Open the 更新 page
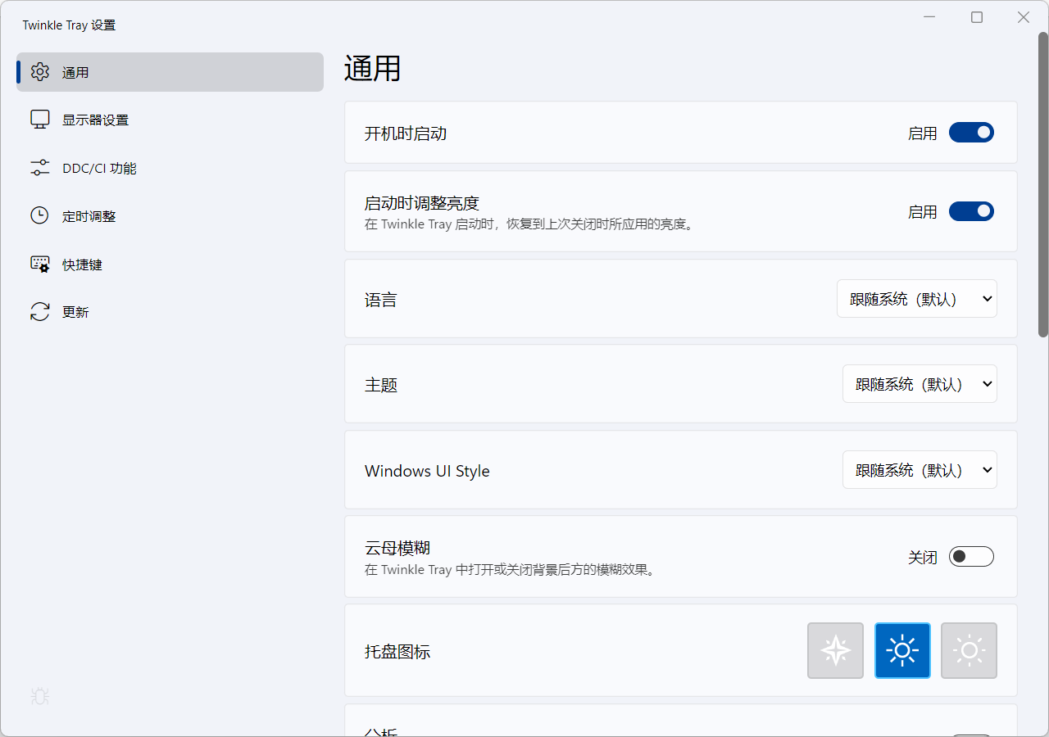The image size is (1049, 737). tap(170, 312)
